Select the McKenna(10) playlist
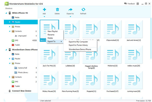The image size is (152, 102). pos(113,55)
